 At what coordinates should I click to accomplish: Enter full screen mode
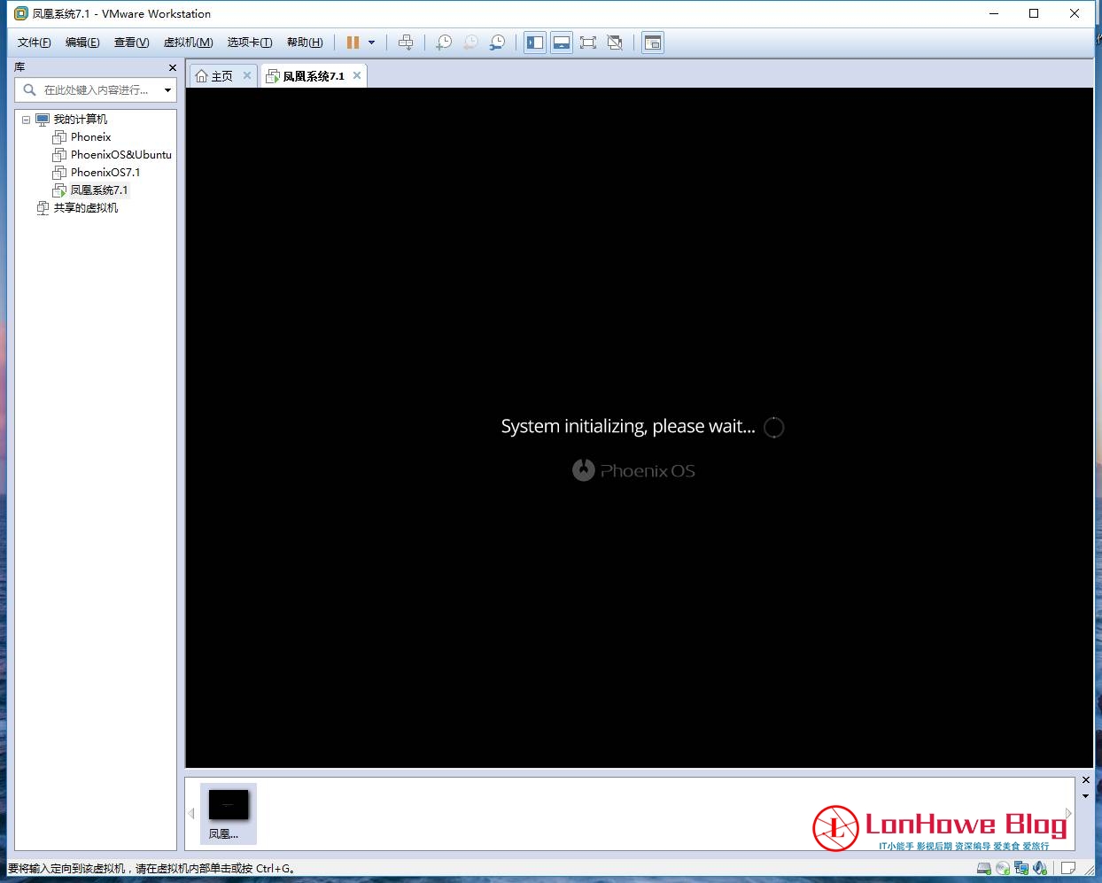(588, 43)
